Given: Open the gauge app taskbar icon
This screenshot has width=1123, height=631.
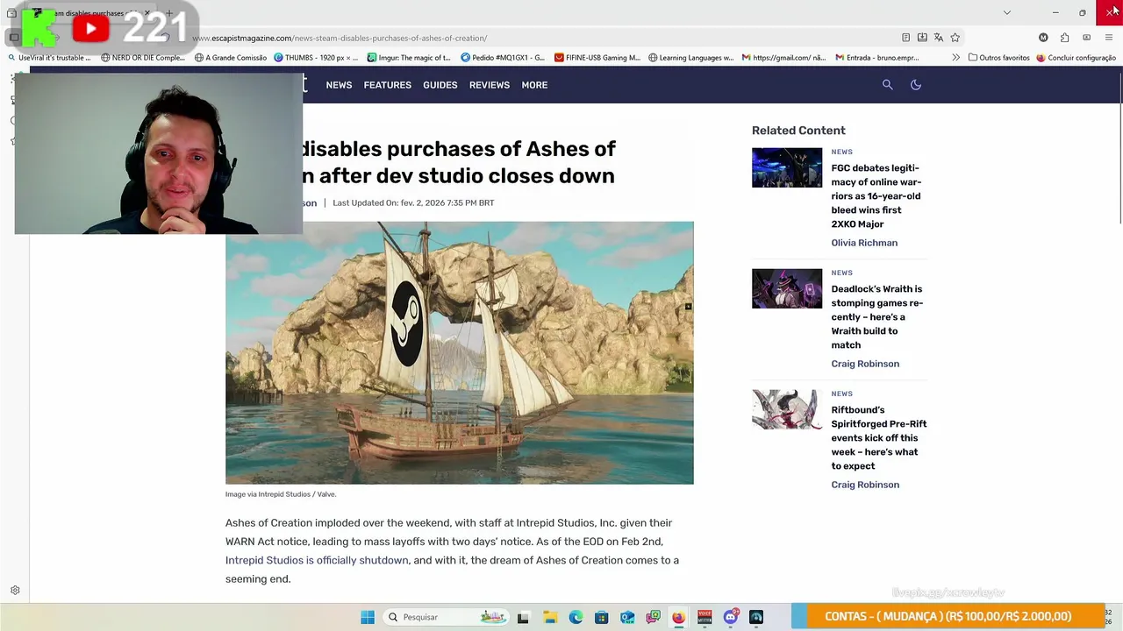Looking at the screenshot, I should coord(756,617).
